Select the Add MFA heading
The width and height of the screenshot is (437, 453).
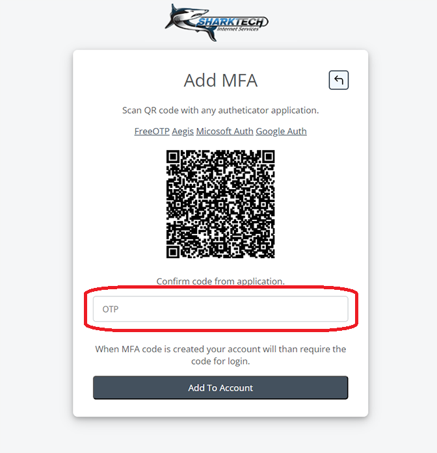click(220, 81)
